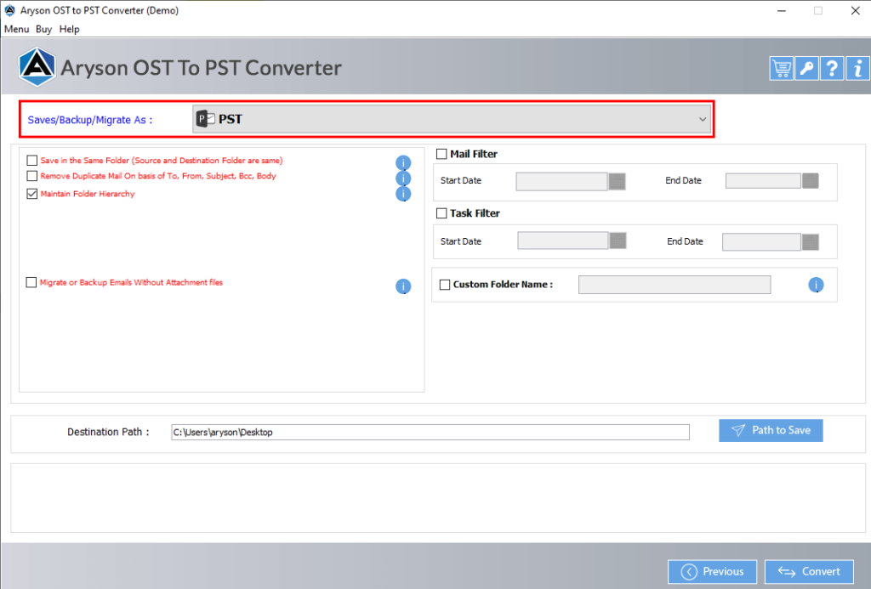
Task: Click the "Destination Path :" label
Action: [108, 432]
